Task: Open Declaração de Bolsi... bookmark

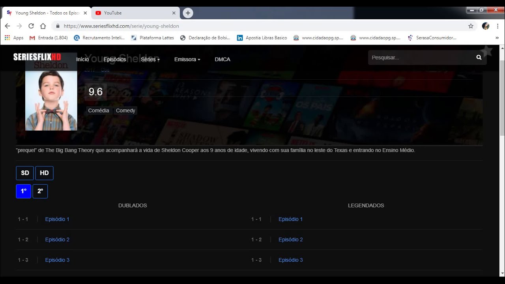Action: (205, 38)
